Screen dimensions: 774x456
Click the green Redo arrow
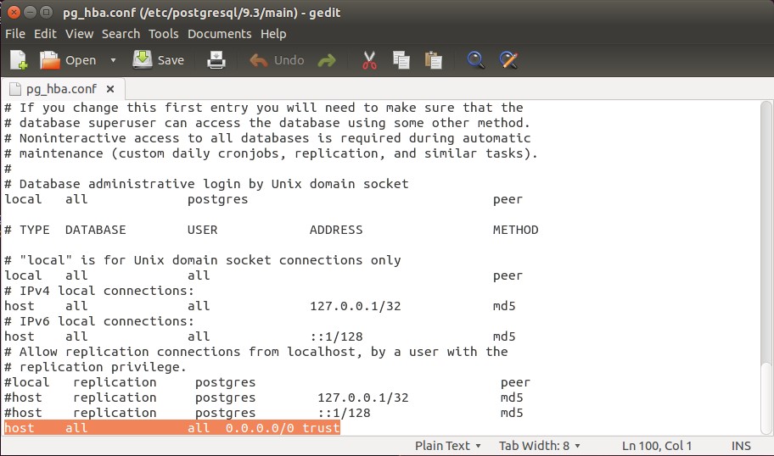pos(327,61)
